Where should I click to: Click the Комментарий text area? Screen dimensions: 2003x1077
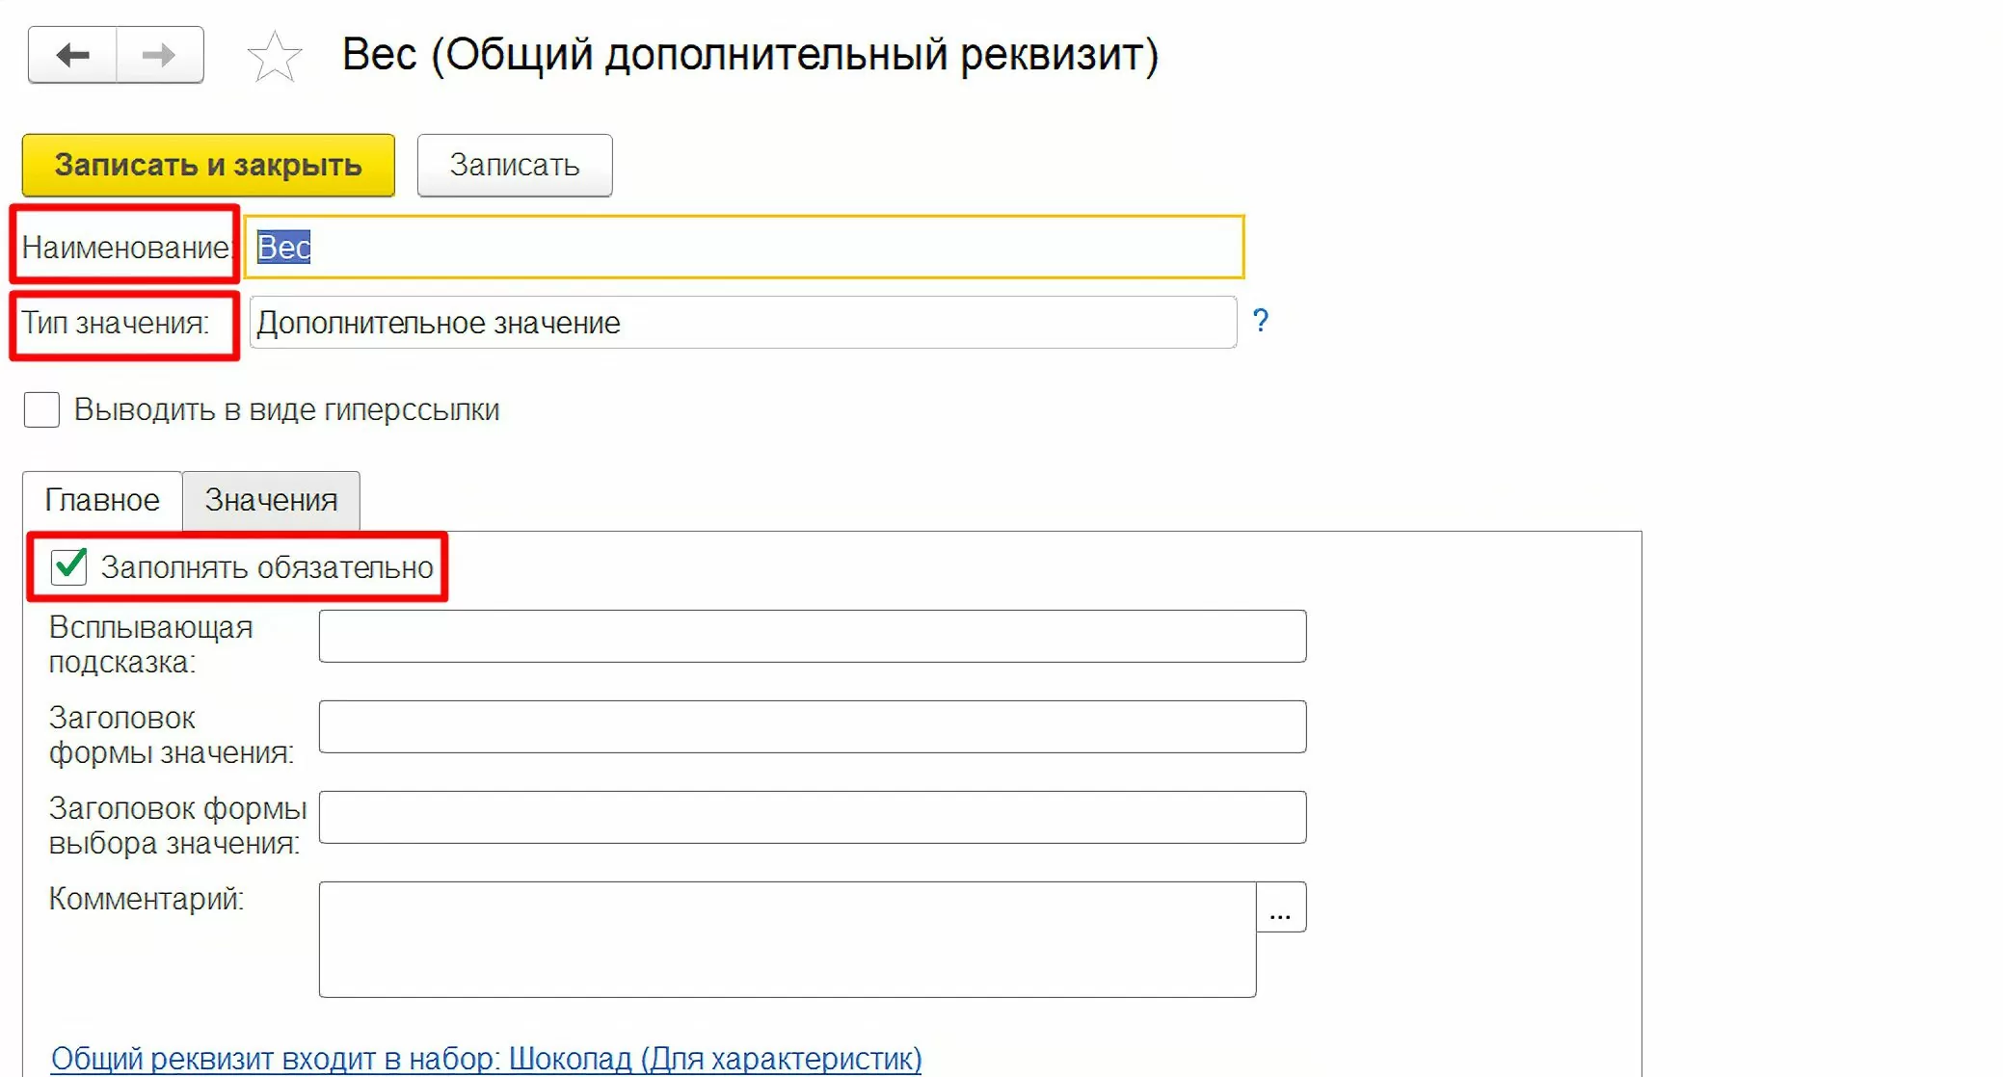(x=788, y=939)
